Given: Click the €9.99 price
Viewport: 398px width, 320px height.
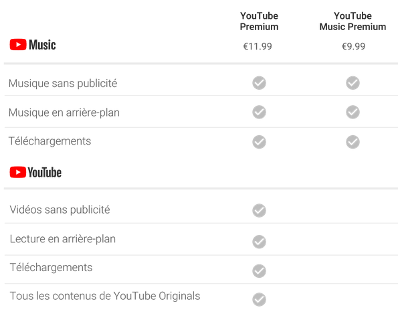Looking at the screenshot, I should (353, 46).
